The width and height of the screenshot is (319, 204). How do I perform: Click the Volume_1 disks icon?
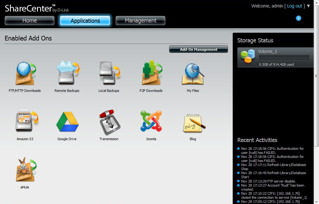[248, 56]
